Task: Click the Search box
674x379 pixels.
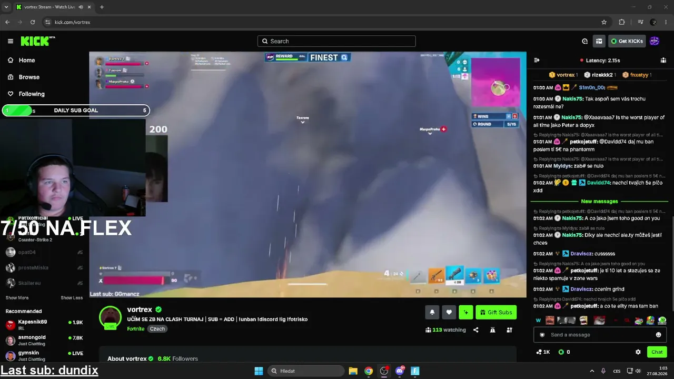Action: click(336, 41)
